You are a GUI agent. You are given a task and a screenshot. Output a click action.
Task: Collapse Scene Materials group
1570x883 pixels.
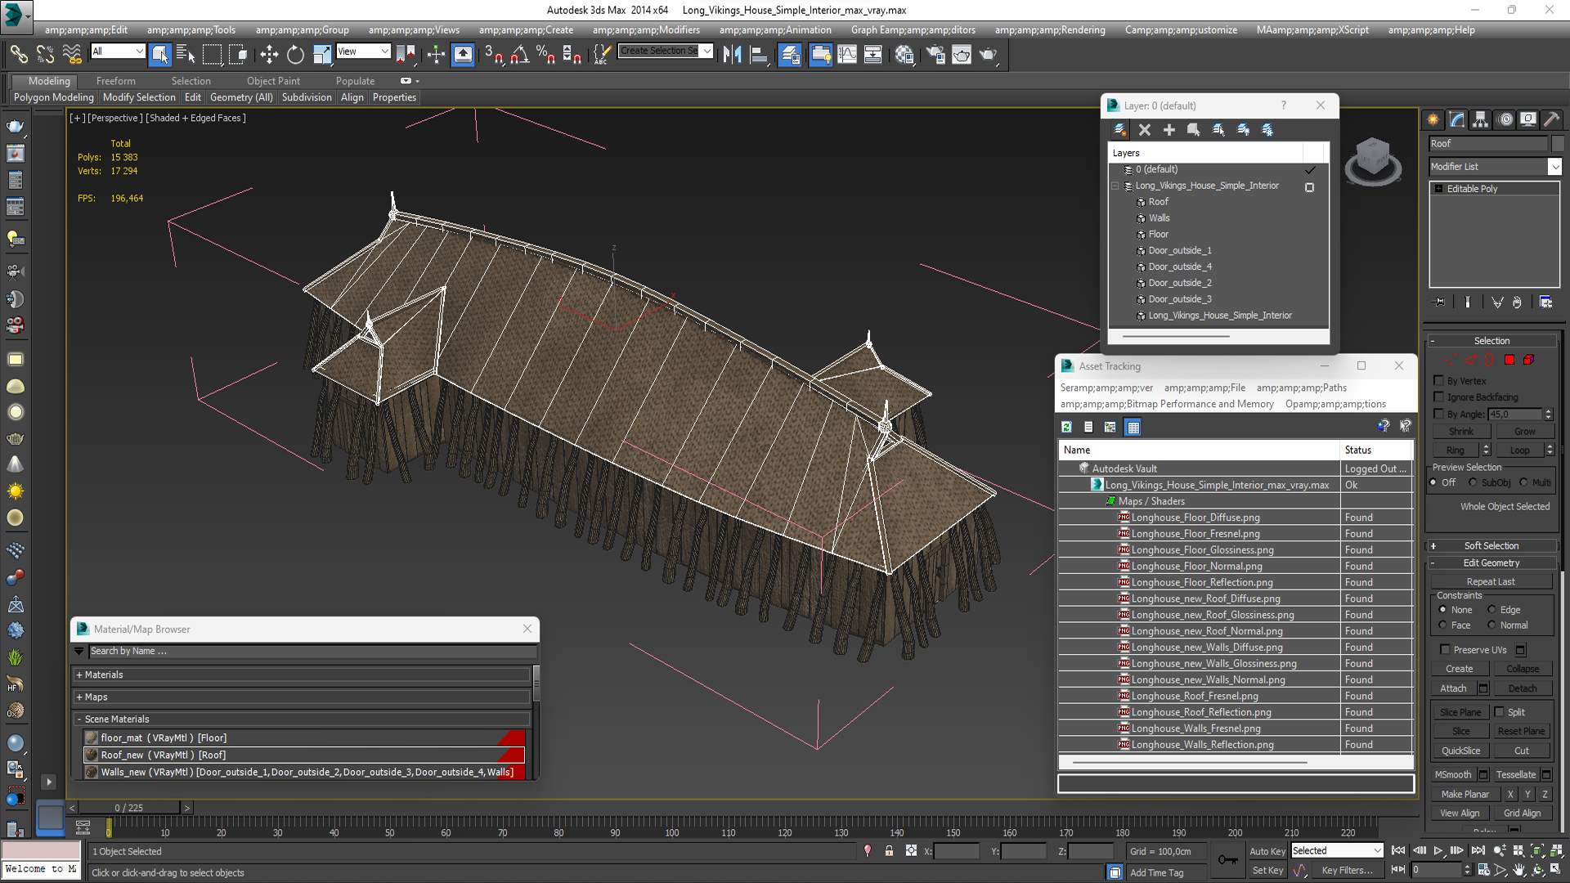coord(303,719)
